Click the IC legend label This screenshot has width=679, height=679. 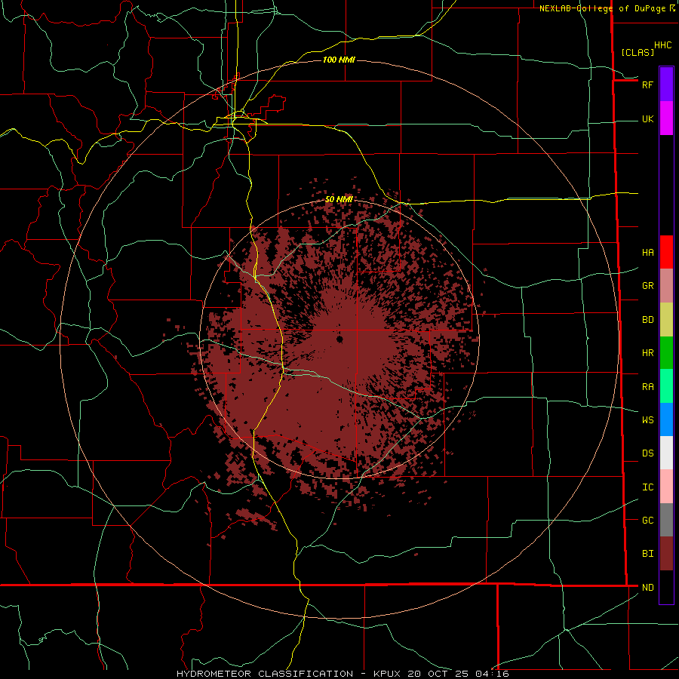647,487
